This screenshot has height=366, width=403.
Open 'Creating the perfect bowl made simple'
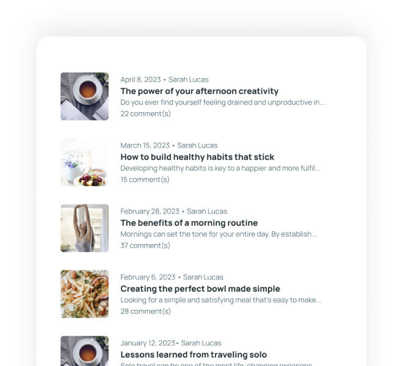coord(200,289)
